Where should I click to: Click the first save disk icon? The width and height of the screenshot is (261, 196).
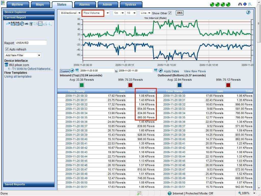pyautogui.click(x=13, y=24)
